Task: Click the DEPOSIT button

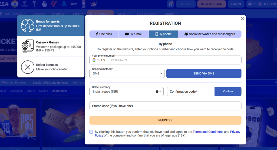Action: point(186,4)
